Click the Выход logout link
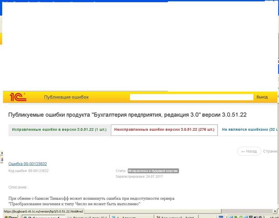Screen dimensions: 279x218 262,97
